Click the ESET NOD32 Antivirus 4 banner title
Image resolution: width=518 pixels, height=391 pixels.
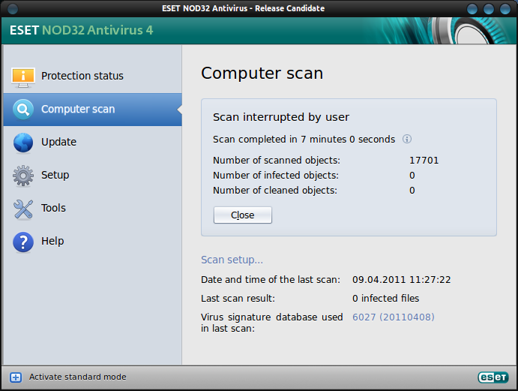click(x=81, y=30)
